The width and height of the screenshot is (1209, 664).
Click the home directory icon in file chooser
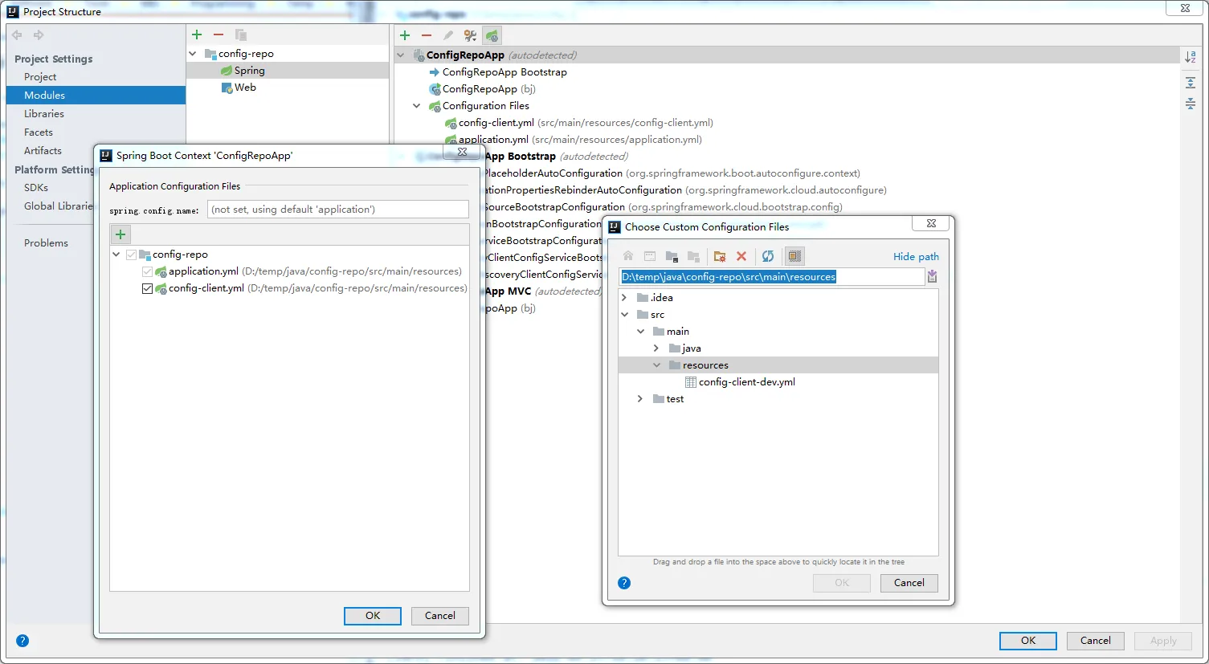tap(628, 256)
